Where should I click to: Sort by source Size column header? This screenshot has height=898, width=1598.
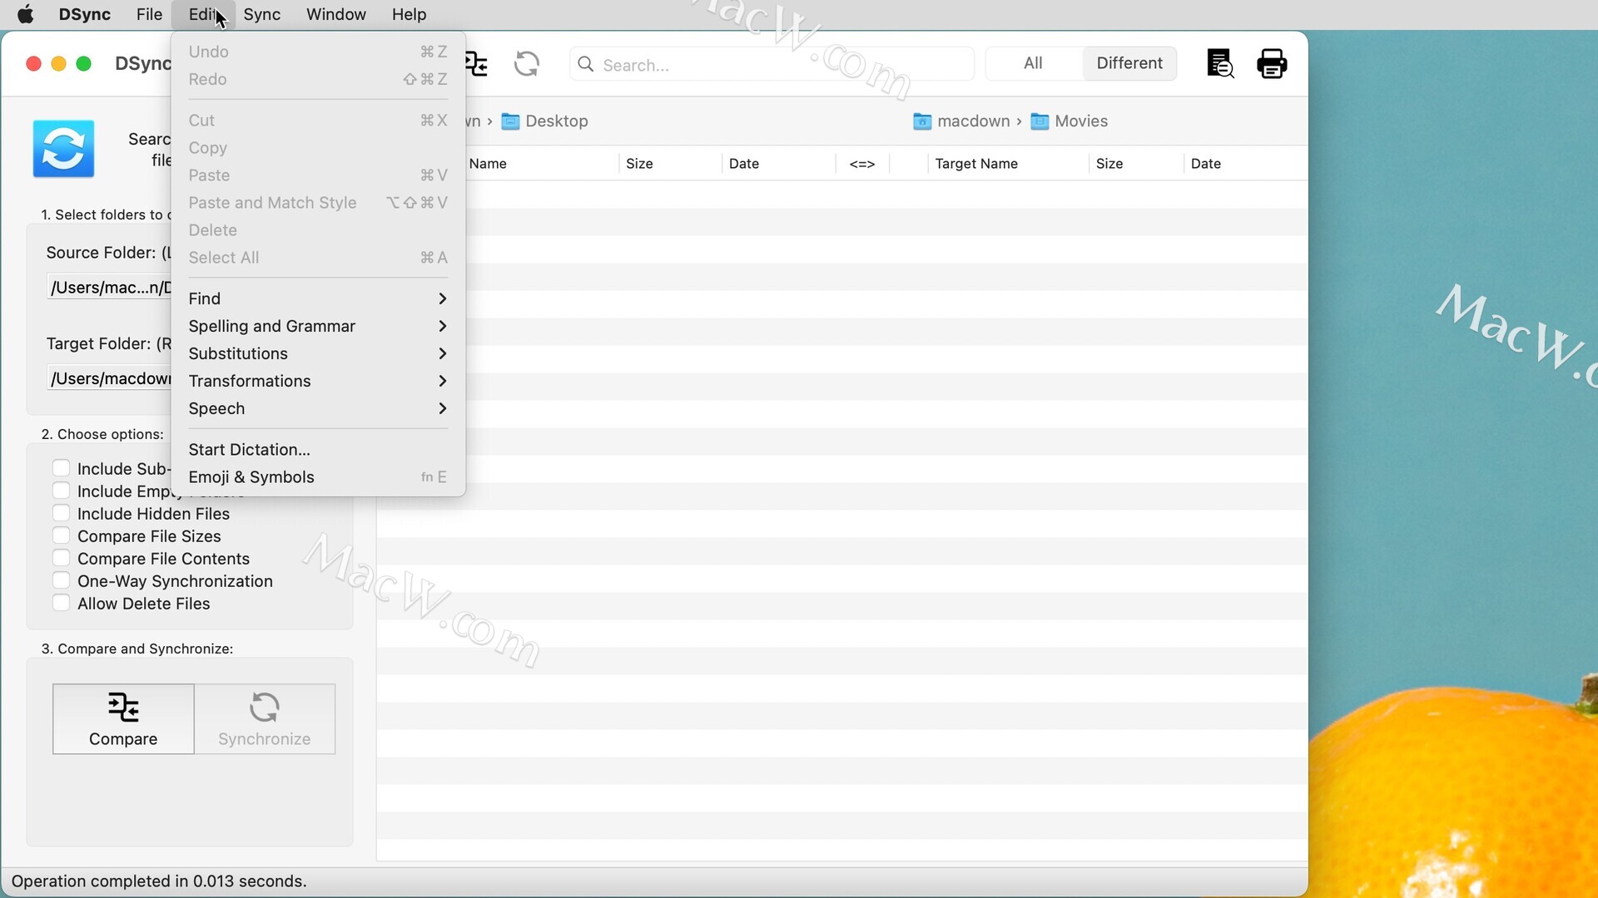click(x=670, y=164)
